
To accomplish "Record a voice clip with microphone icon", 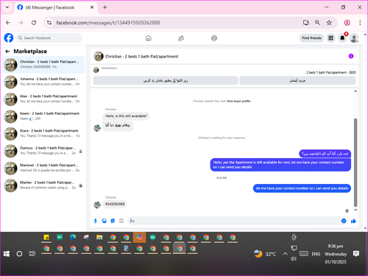I will (96, 221).
